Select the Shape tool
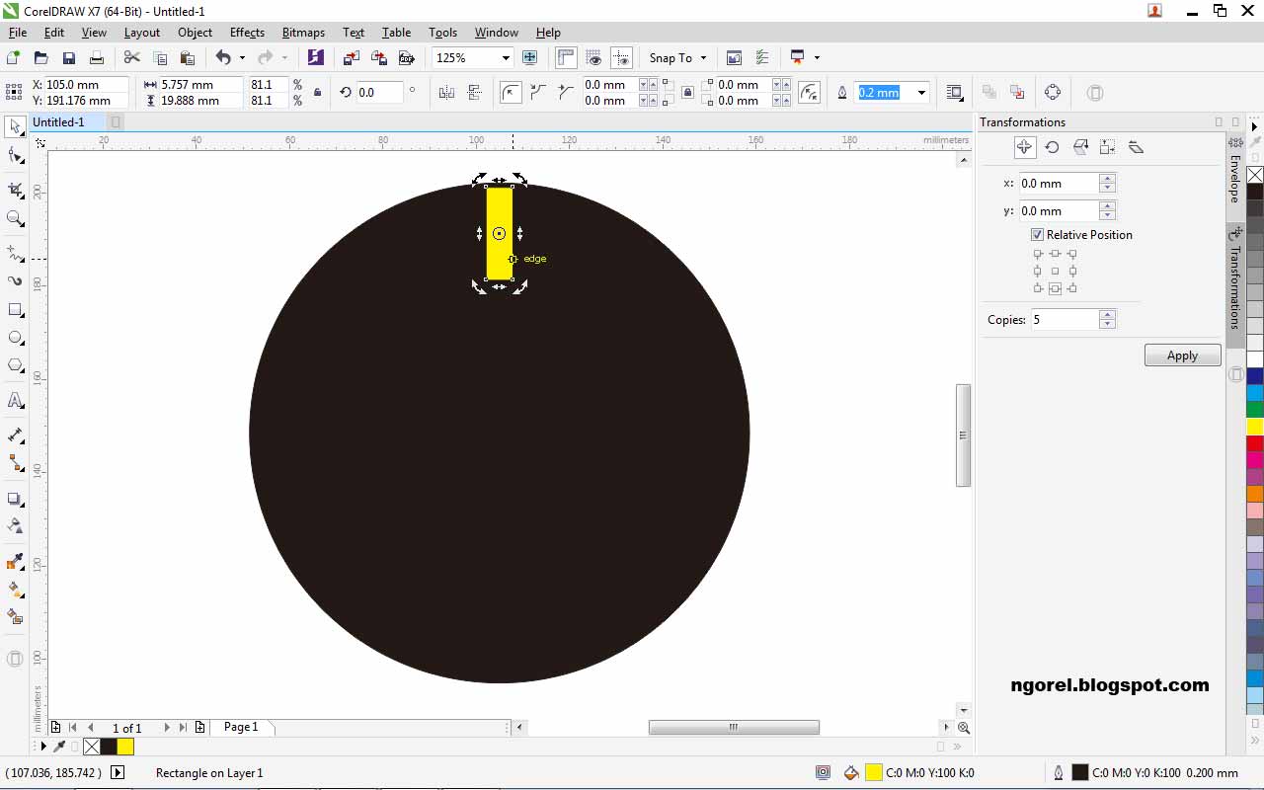 pyautogui.click(x=14, y=155)
